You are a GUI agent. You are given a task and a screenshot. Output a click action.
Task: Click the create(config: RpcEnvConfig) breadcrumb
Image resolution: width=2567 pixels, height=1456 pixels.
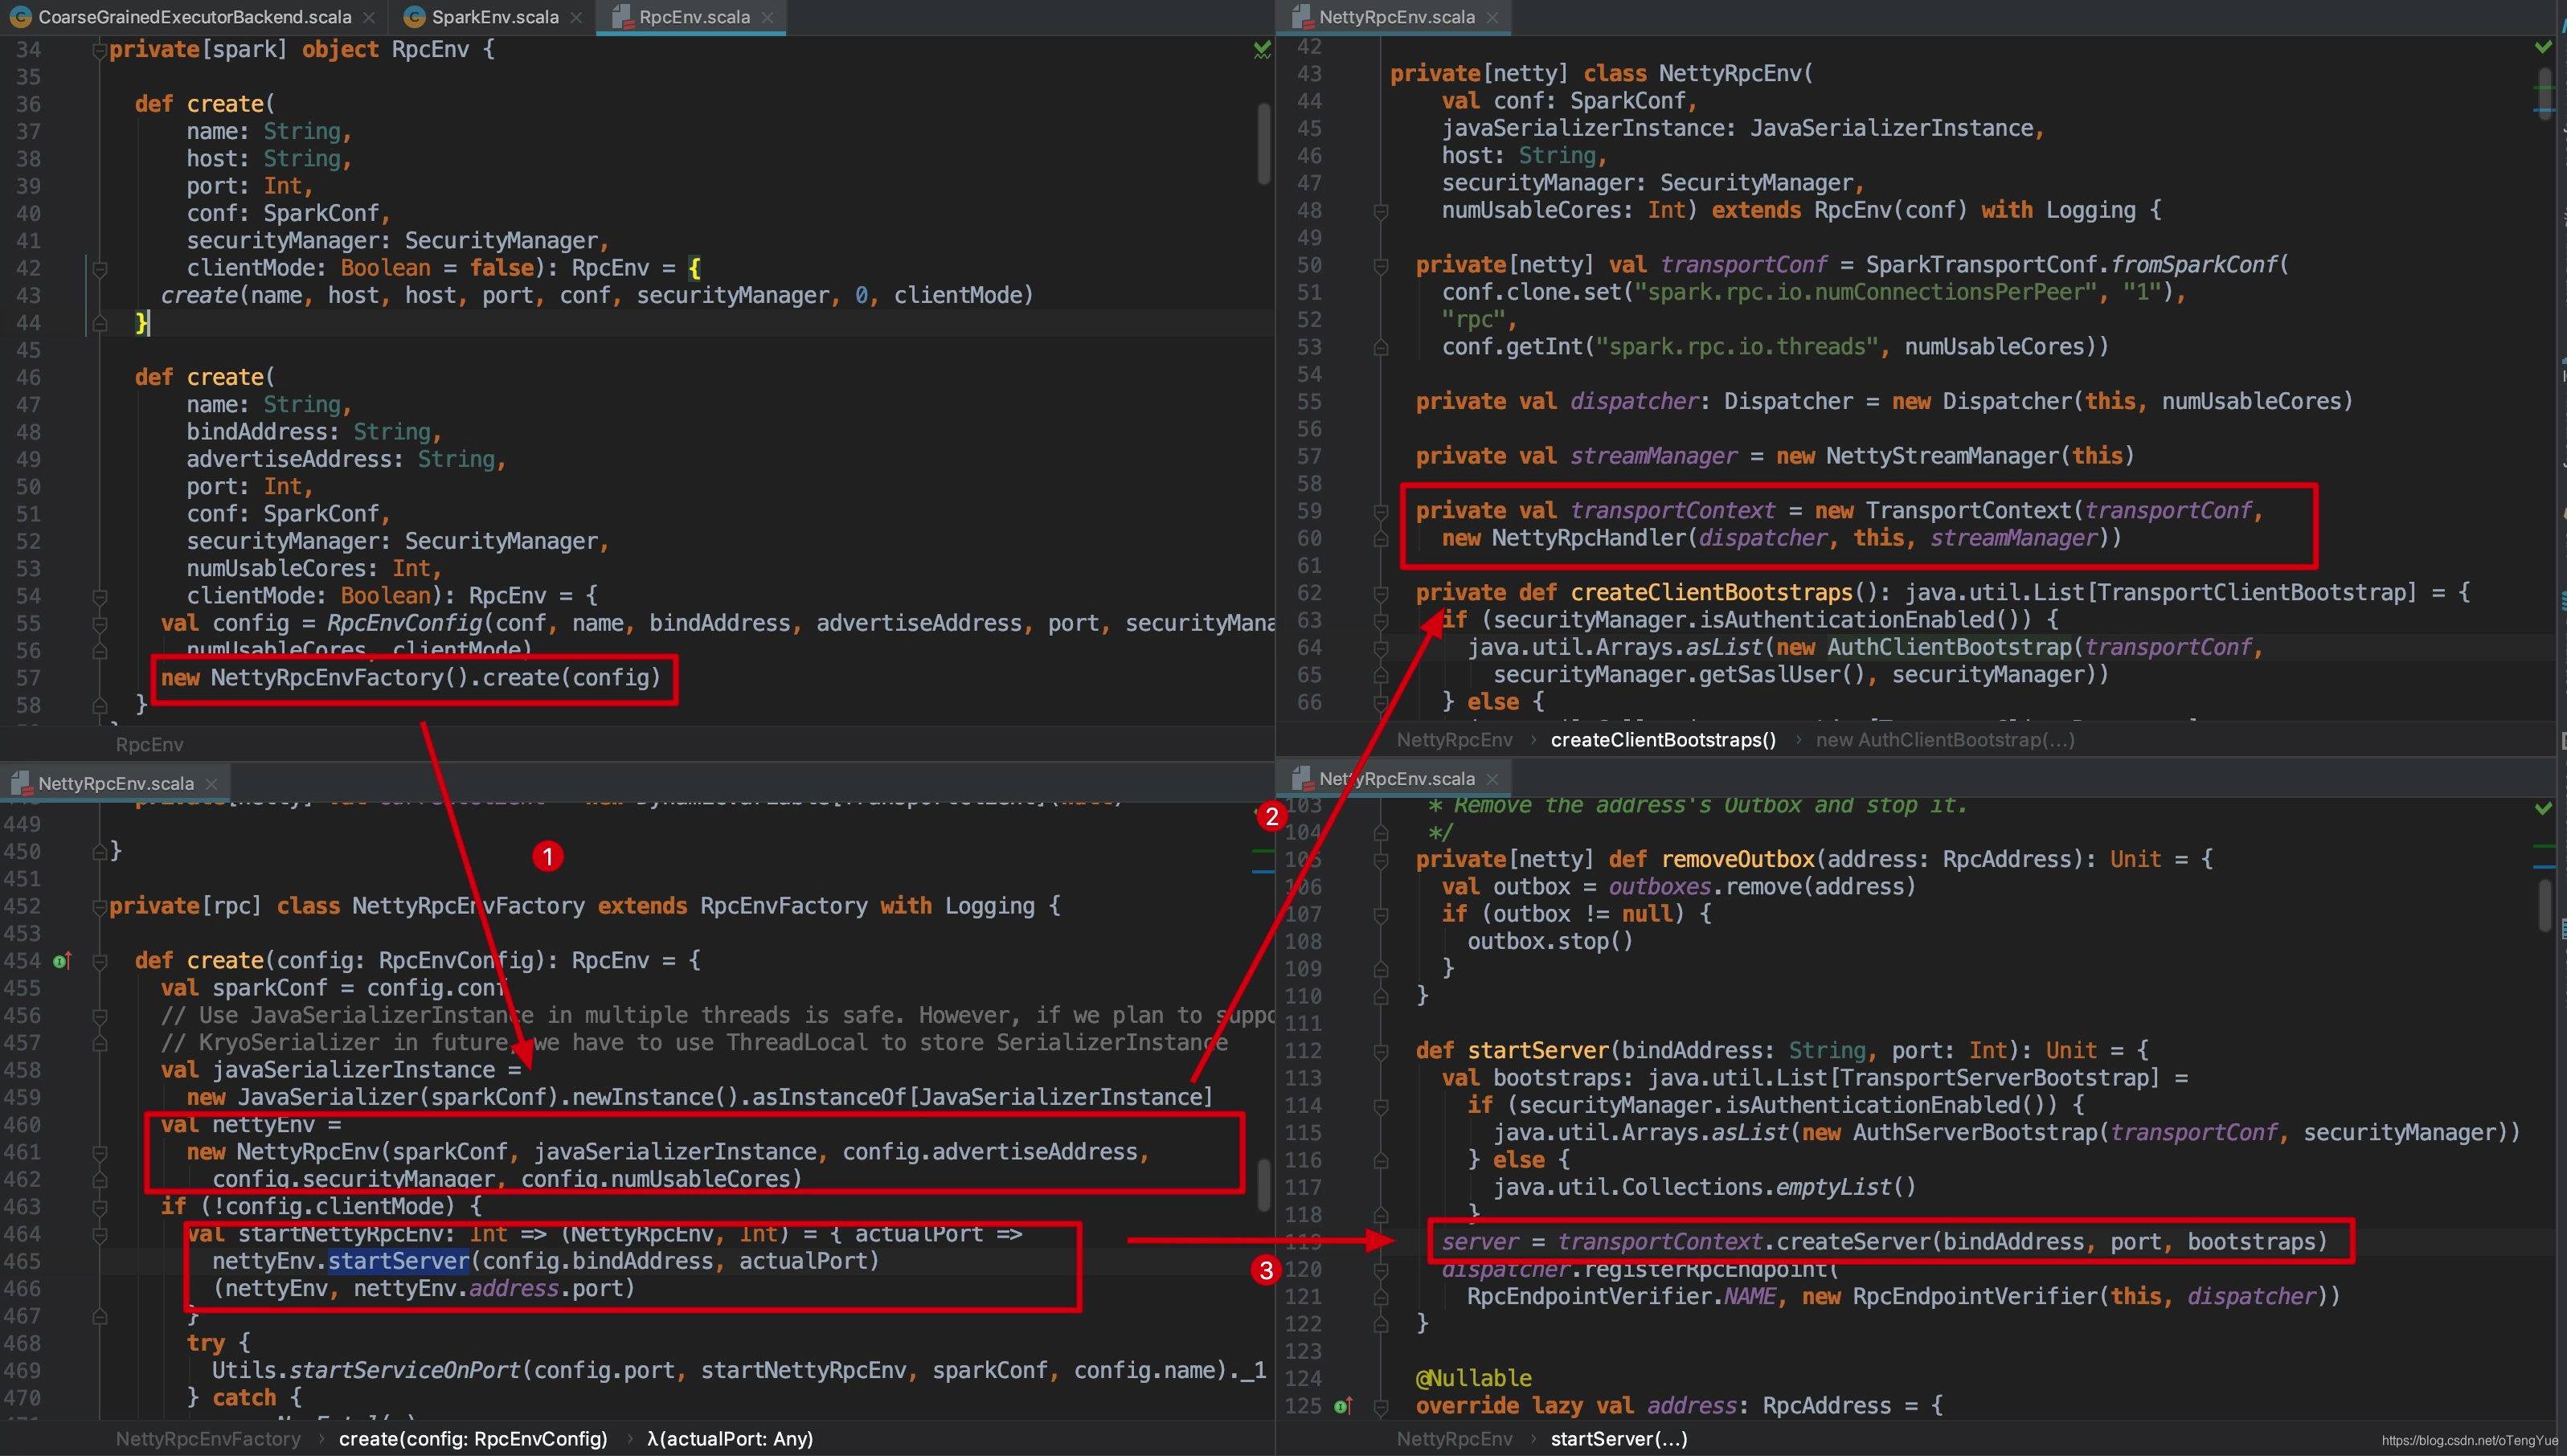pos(473,1439)
